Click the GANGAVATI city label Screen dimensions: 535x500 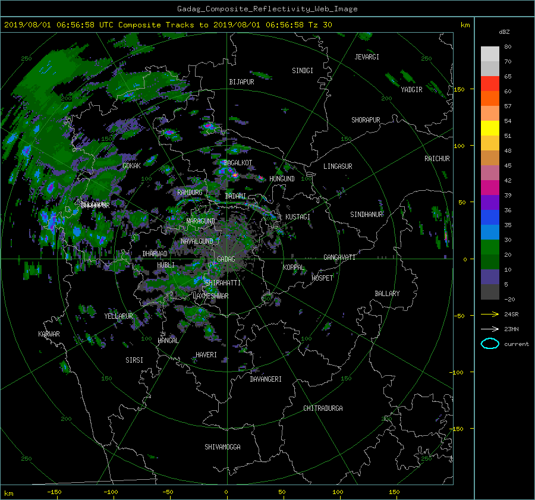click(339, 257)
